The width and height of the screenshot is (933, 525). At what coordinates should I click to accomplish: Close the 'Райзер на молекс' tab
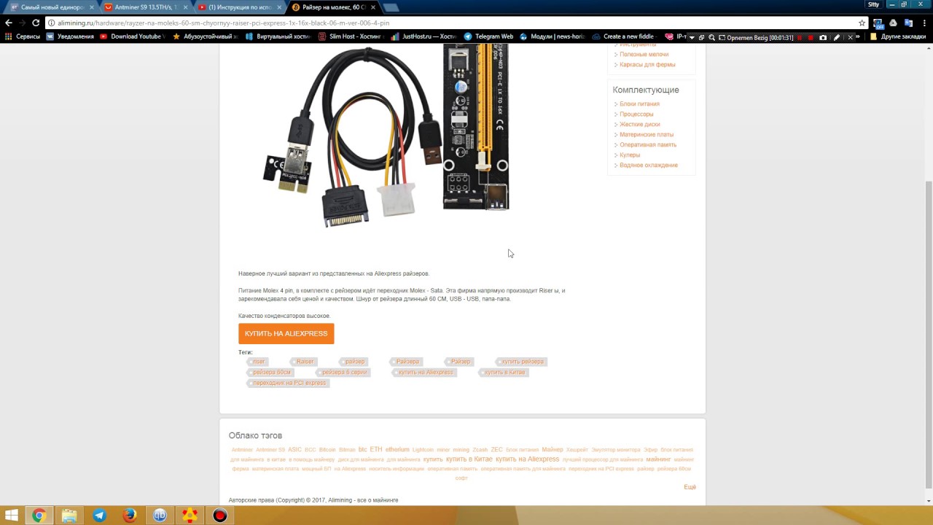(x=373, y=7)
